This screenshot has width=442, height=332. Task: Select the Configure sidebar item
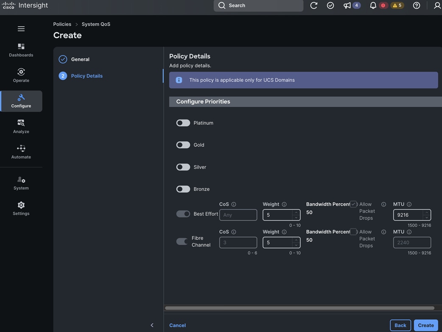coord(21,101)
